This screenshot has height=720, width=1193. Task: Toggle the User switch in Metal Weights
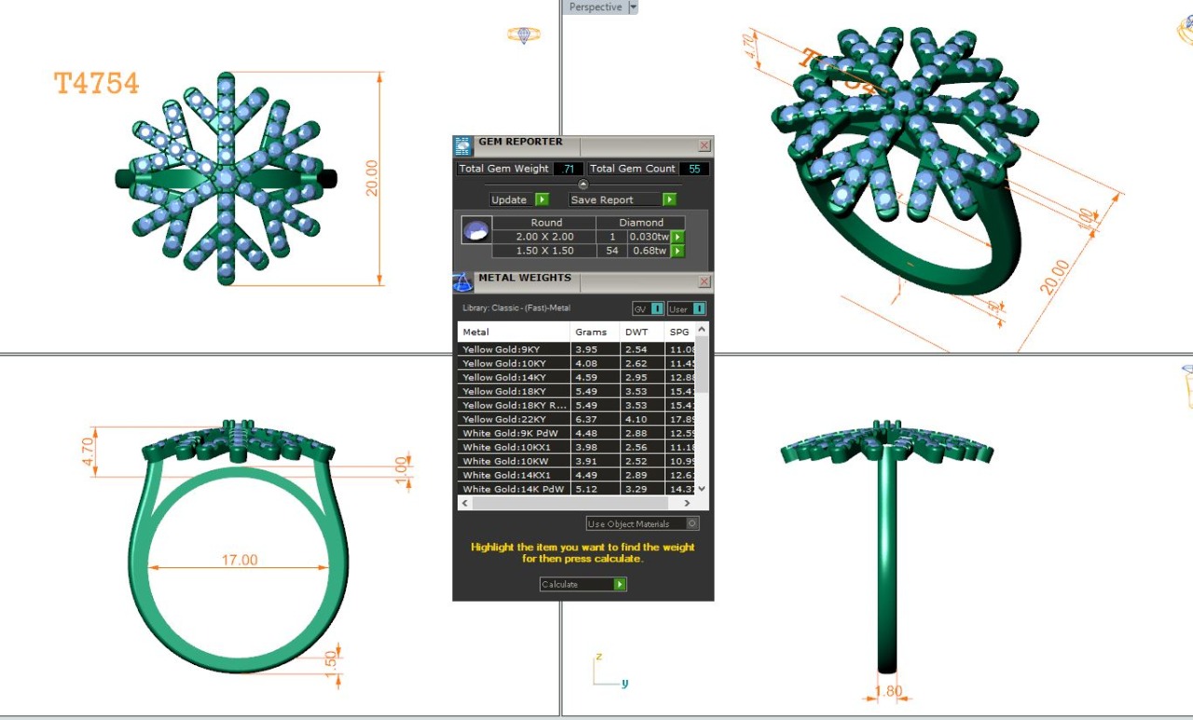698,309
